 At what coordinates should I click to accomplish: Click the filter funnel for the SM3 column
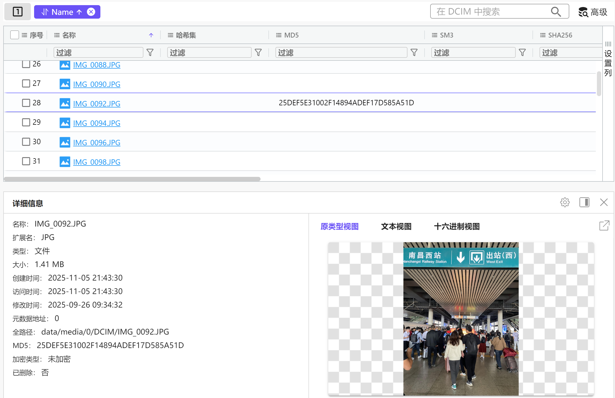(522, 52)
